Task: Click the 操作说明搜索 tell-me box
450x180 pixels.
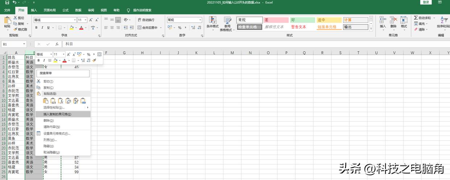Action: pyautogui.click(x=139, y=10)
